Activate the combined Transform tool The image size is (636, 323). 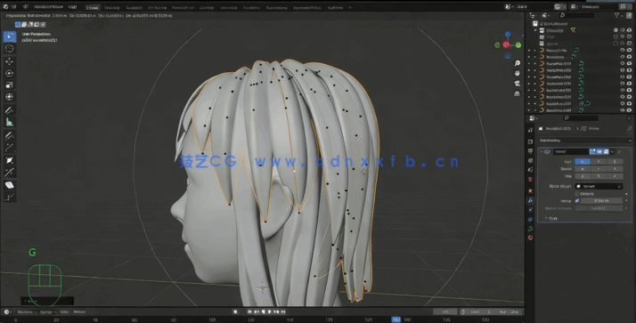pyautogui.click(x=9, y=97)
